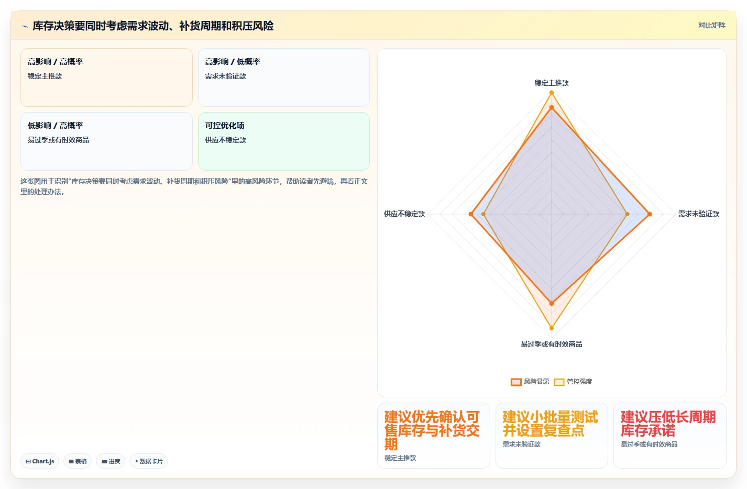Click the 风险暴露 orange legend swatch
This screenshot has width=747, height=489.
(x=516, y=382)
